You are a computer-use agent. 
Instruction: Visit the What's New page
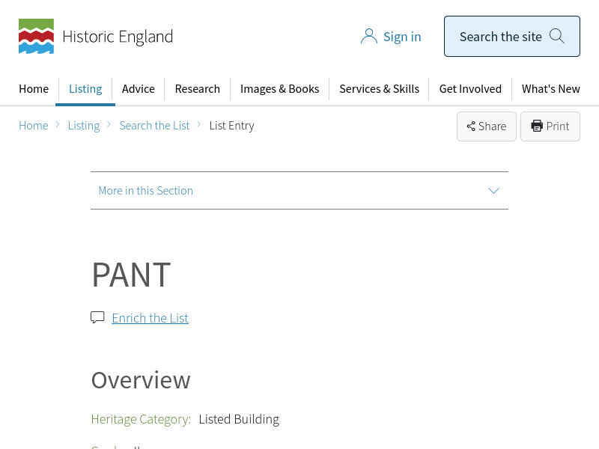click(550, 89)
